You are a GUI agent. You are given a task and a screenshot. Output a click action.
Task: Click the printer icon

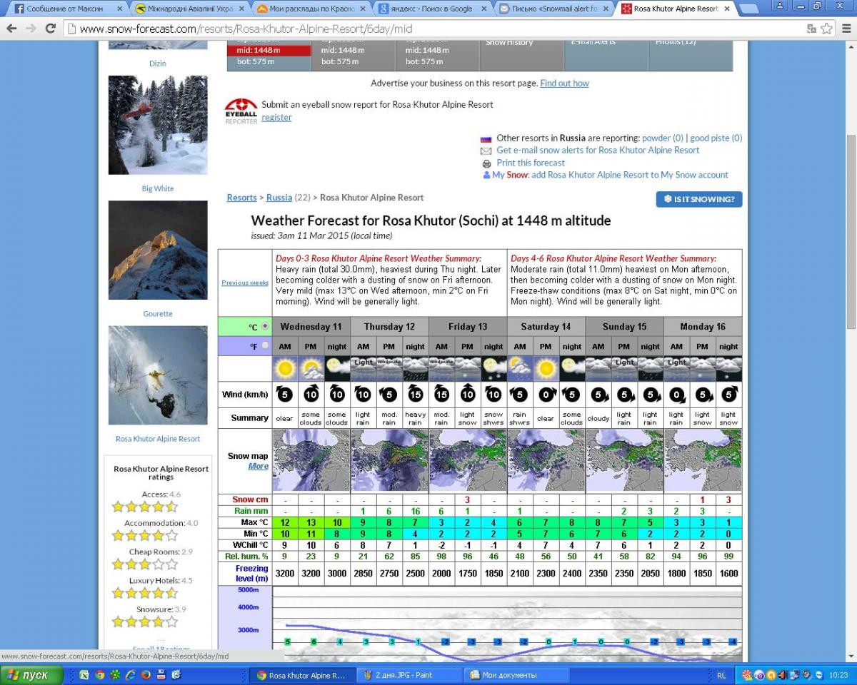[x=486, y=163]
